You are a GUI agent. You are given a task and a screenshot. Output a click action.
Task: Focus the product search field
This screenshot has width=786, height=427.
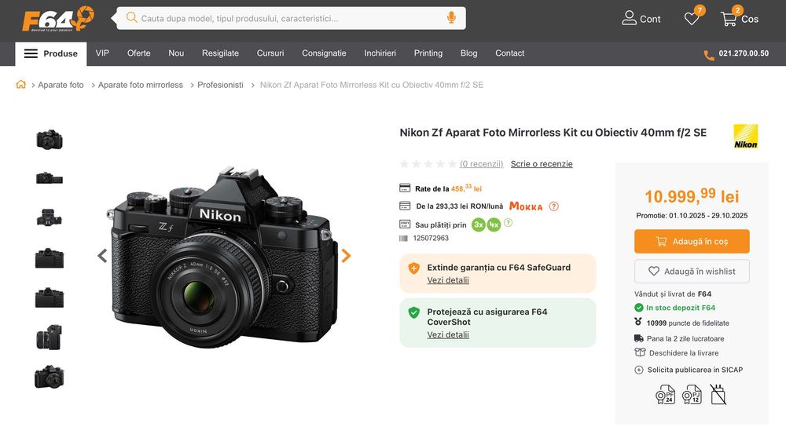pyautogui.click(x=291, y=18)
